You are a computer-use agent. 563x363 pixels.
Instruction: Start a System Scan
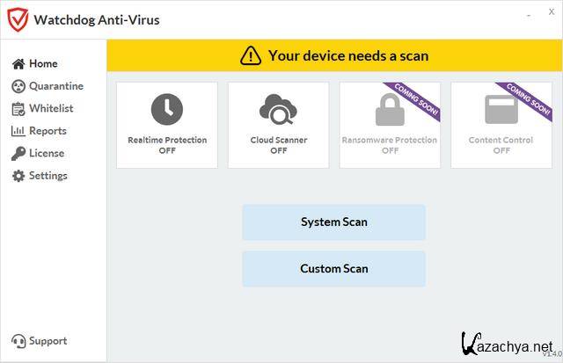coord(333,222)
